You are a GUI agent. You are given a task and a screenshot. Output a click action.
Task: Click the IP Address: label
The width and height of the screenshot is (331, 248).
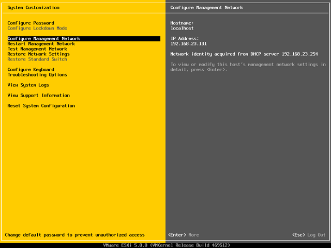(x=185, y=39)
